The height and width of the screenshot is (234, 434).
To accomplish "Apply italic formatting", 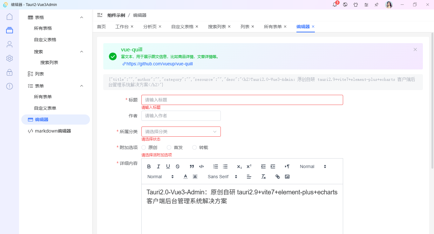I will click(x=158, y=166).
